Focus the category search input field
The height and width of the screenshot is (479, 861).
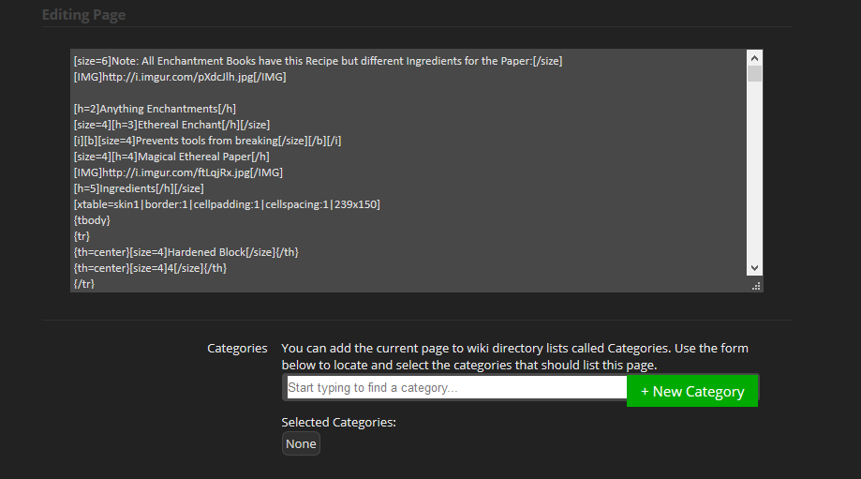tap(456, 388)
